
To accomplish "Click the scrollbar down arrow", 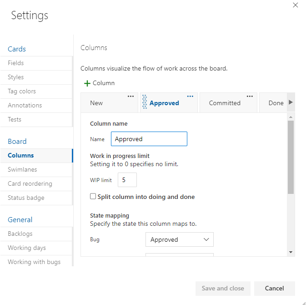I will tap(291, 252).
